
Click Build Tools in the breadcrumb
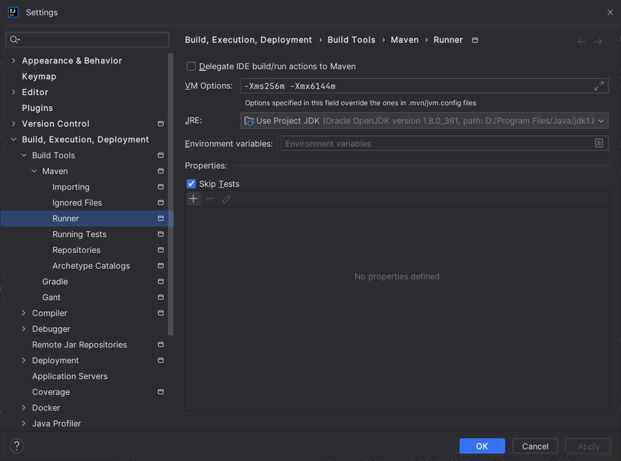tap(352, 40)
